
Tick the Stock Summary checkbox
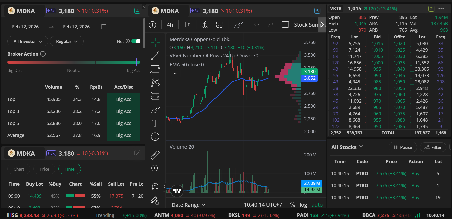[x=285, y=25]
